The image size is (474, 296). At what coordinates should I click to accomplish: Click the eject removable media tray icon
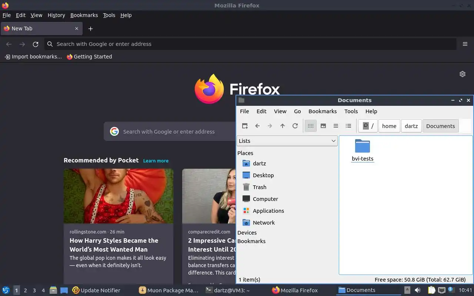coord(407,290)
